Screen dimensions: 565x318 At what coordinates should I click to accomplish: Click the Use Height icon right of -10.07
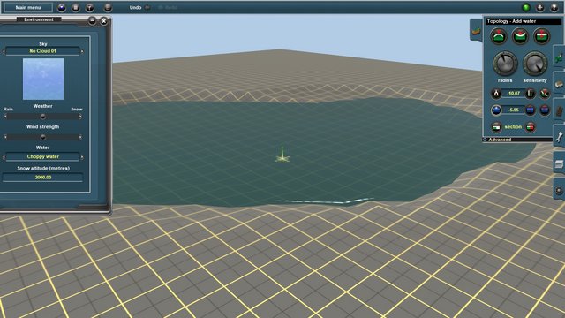(531, 94)
